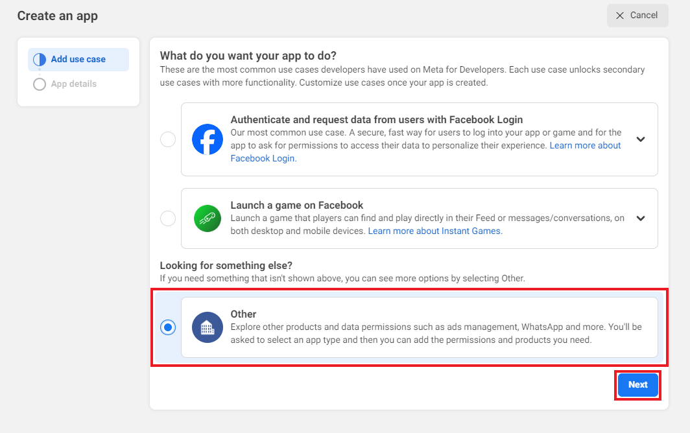Click the Facebook logo icon
The height and width of the screenshot is (433, 690).
(x=208, y=139)
